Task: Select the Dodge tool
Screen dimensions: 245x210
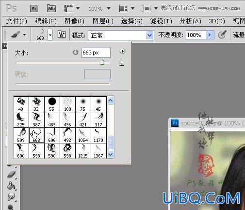Action: [11, 207]
